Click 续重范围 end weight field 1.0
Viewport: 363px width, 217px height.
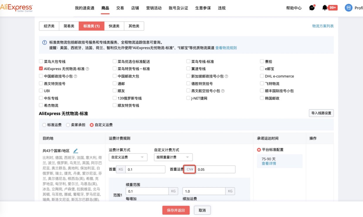tap(204, 191)
